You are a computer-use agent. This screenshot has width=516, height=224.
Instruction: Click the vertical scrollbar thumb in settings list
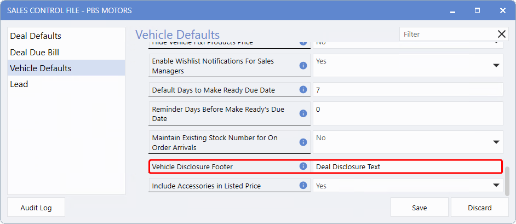(507, 181)
